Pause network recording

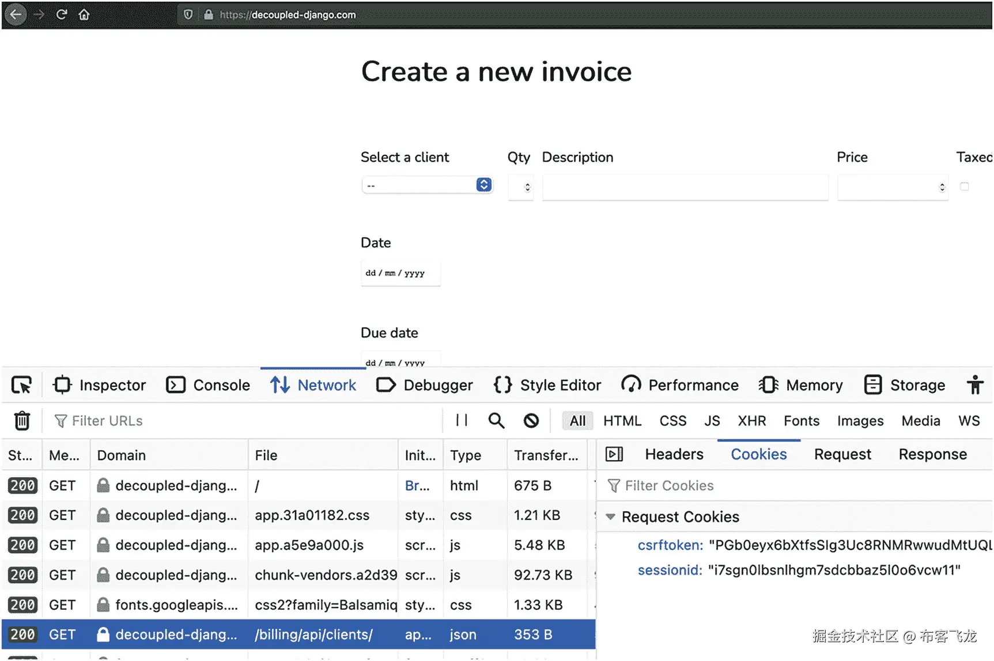click(x=462, y=421)
